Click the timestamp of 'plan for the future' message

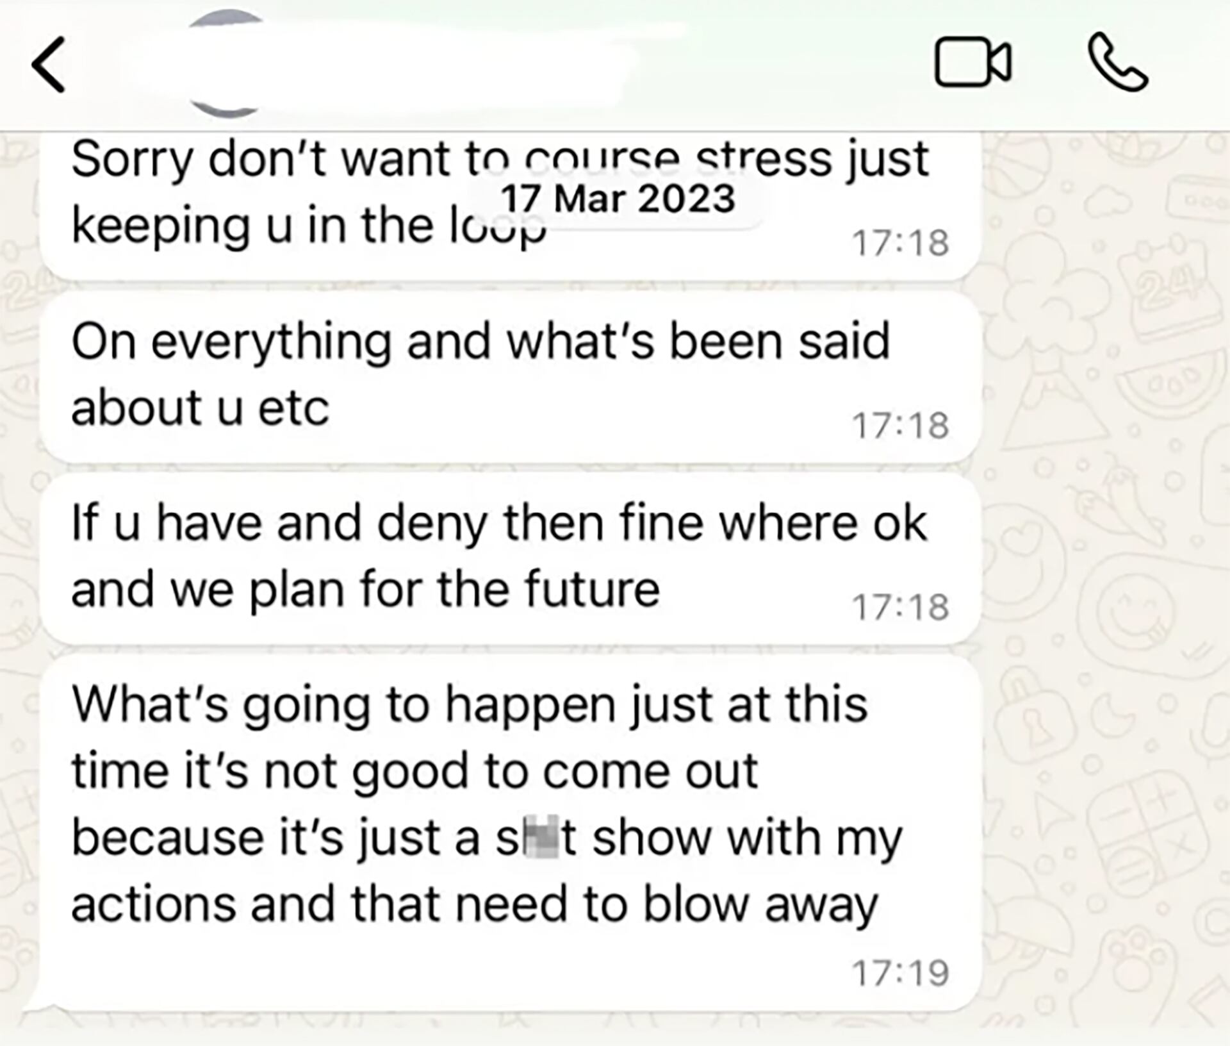pyautogui.click(x=900, y=607)
